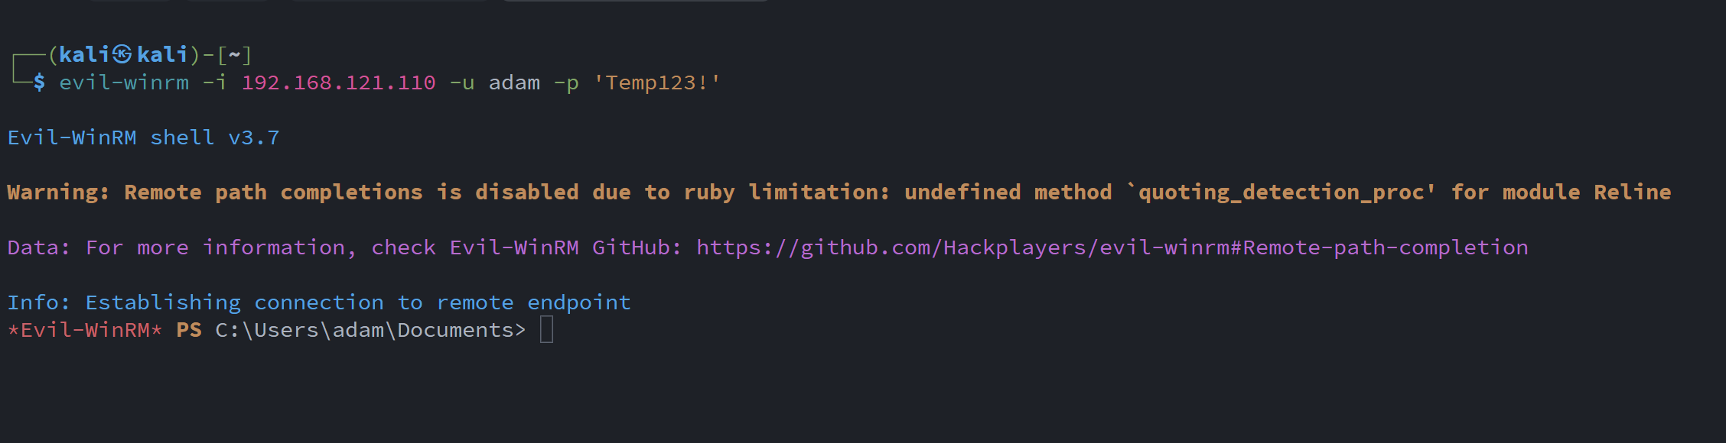The width and height of the screenshot is (1726, 443).
Task: Click the C:\Users\adam\Documents> path
Action: [370, 330]
